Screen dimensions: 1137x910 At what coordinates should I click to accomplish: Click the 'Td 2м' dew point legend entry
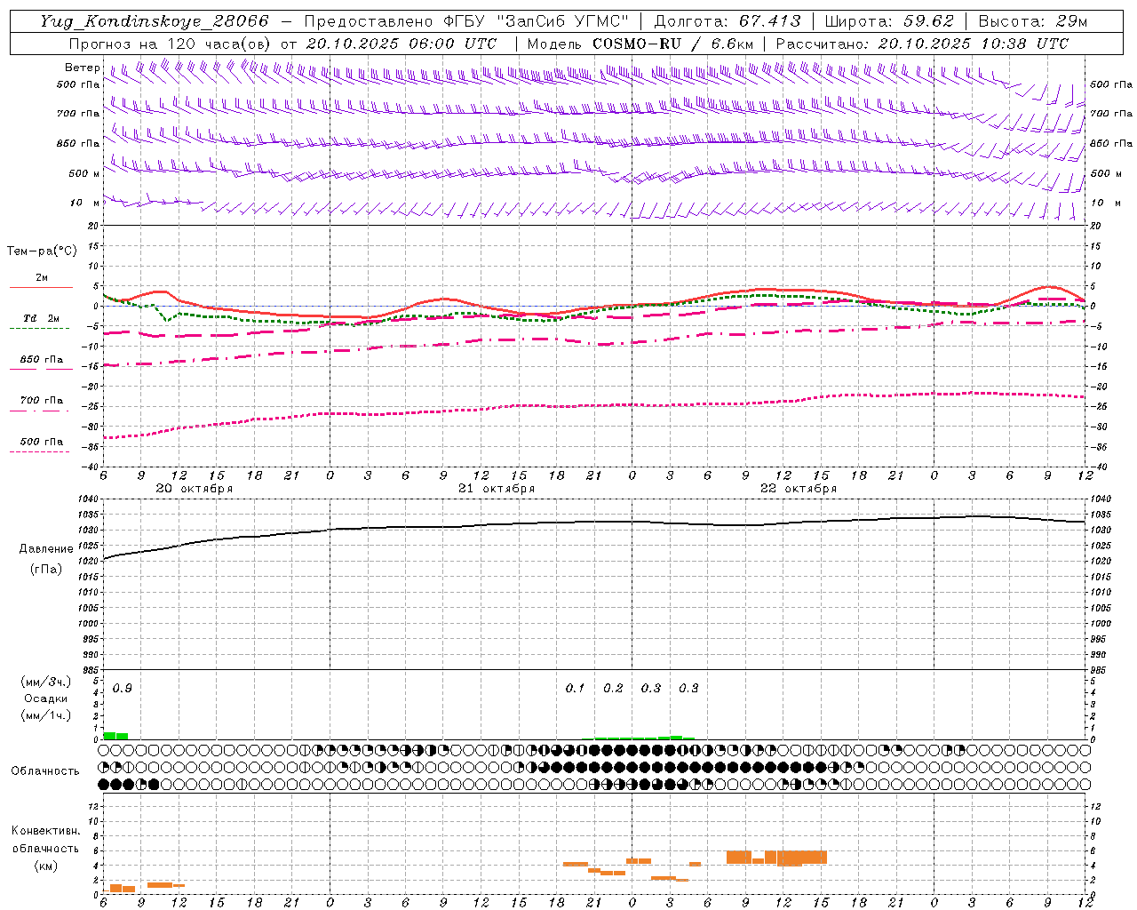[x=41, y=318]
